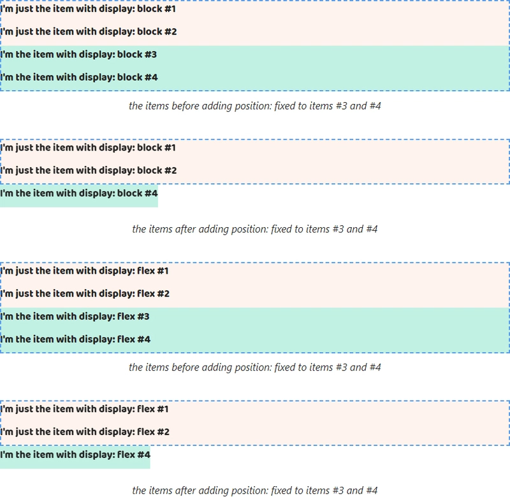
Task: Select the narrow block #4 box outside the dashed container
Action: point(79,196)
